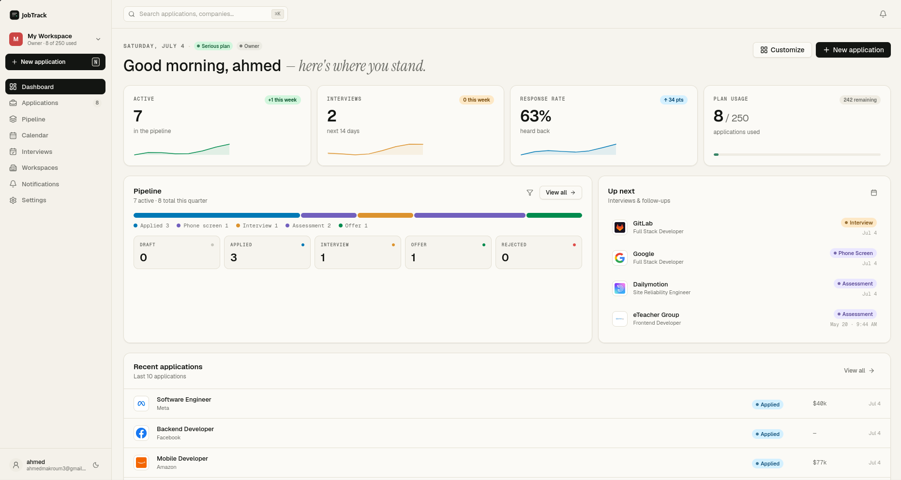Click Dailymotion Assessment status tag
This screenshot has width=901, height=480.
tap(855, 284)
